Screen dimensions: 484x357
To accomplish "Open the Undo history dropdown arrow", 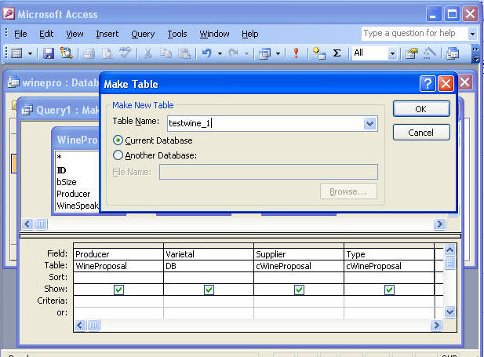I will 220,53.
